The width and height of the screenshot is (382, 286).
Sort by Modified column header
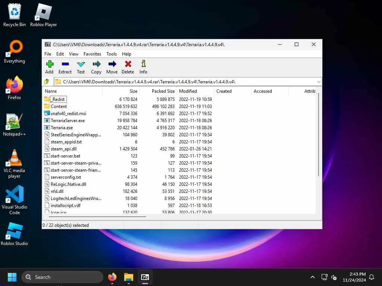[195, 91]
